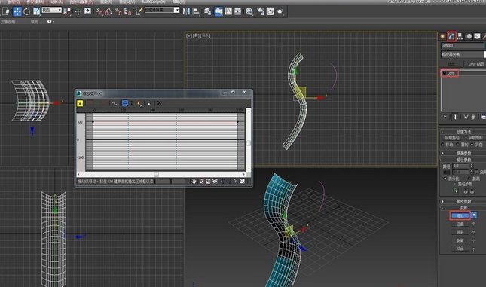Click the Get Path button
Screen dimensions: 486x287
click(x=452, y=138)
